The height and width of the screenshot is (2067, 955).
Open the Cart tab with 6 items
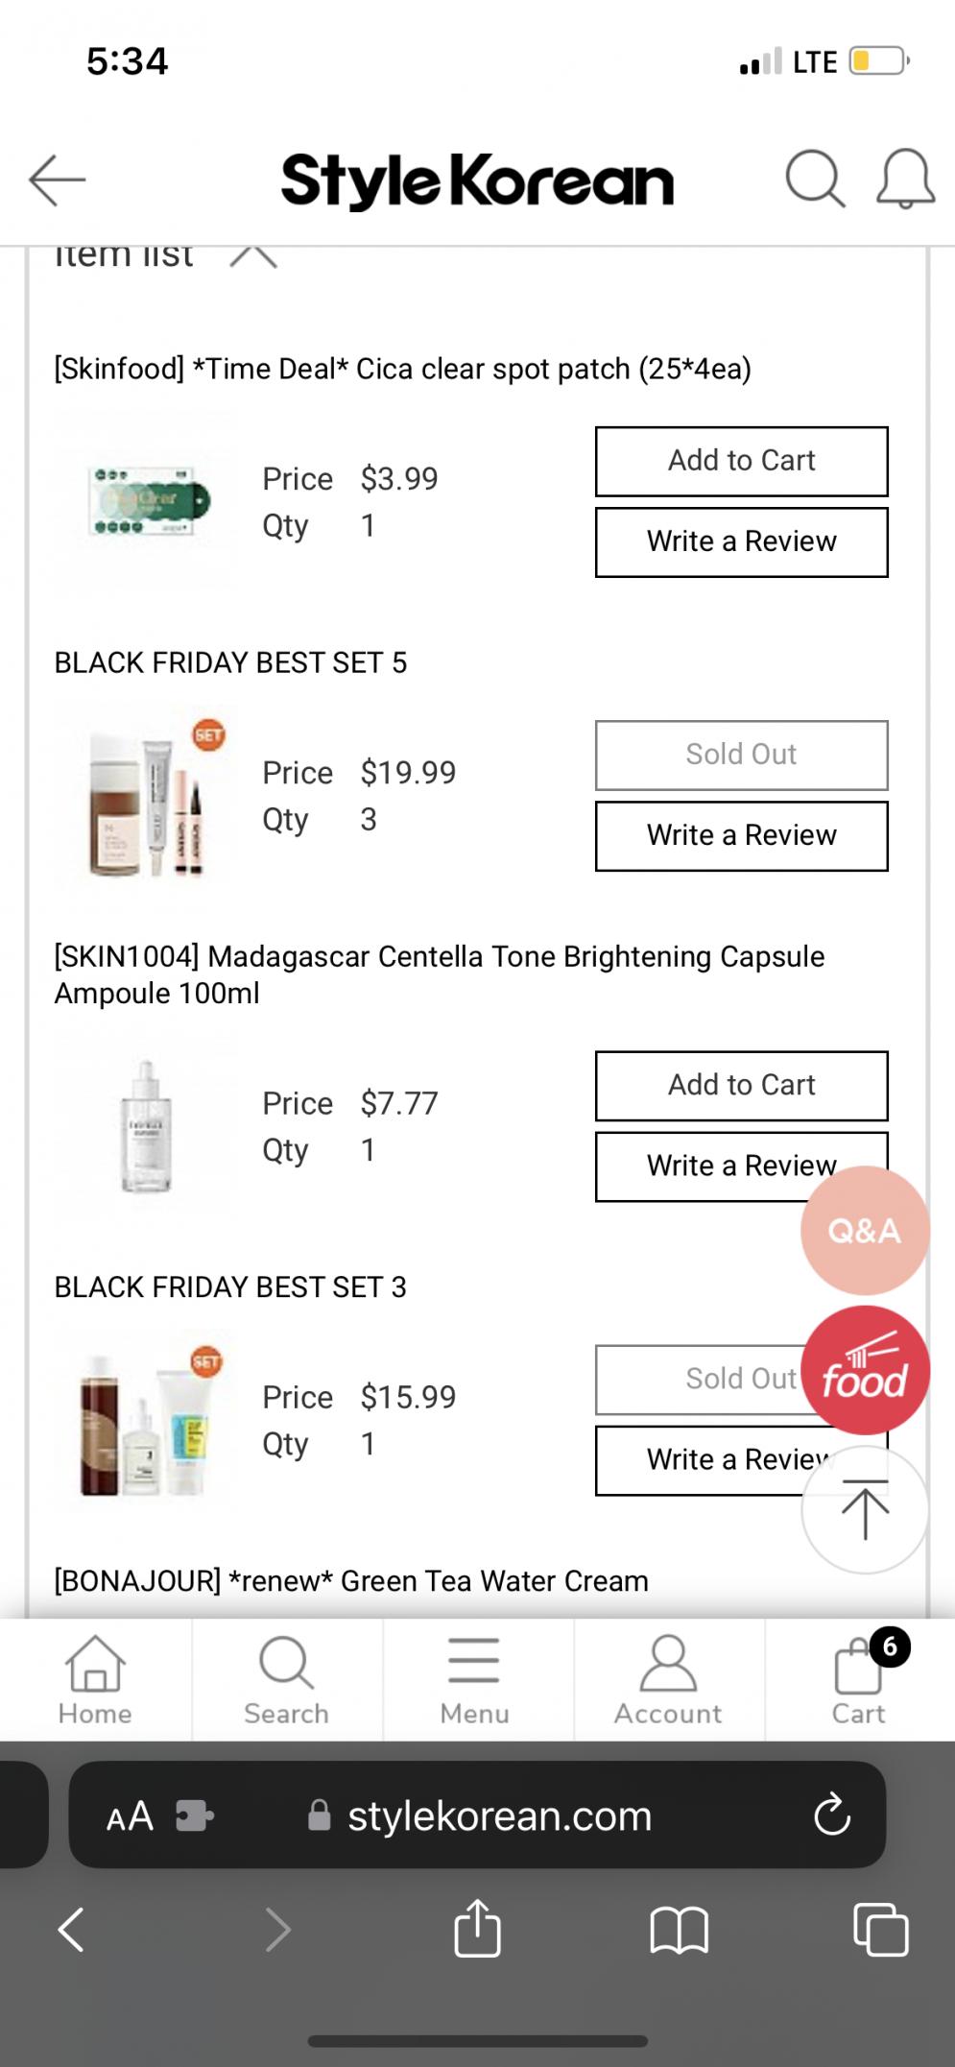point(859,1680)
